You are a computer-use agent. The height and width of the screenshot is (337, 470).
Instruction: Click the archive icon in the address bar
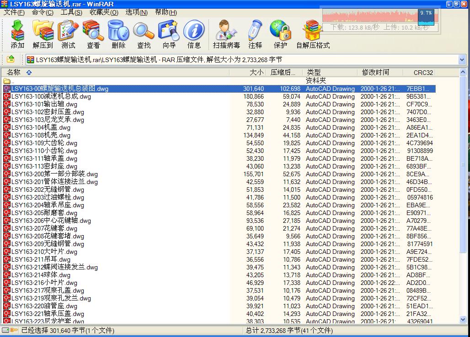30,59
